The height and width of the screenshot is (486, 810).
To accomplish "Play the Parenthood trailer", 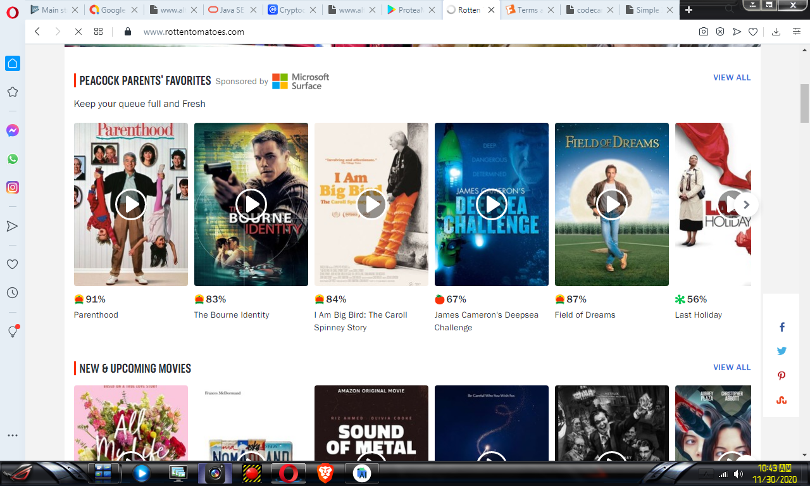I will click(131, 204).
